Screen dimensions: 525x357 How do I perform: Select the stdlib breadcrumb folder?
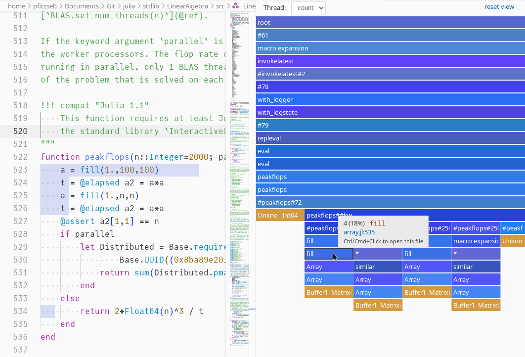[x=151, y=6]
